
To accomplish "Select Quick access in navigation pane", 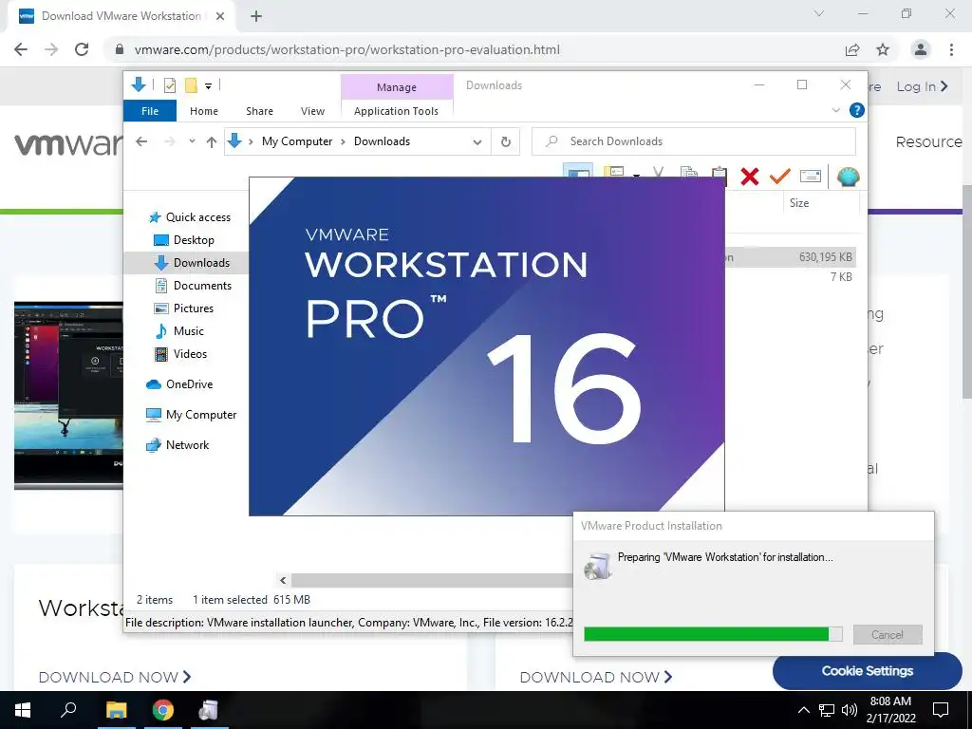I will coord(197,217).
